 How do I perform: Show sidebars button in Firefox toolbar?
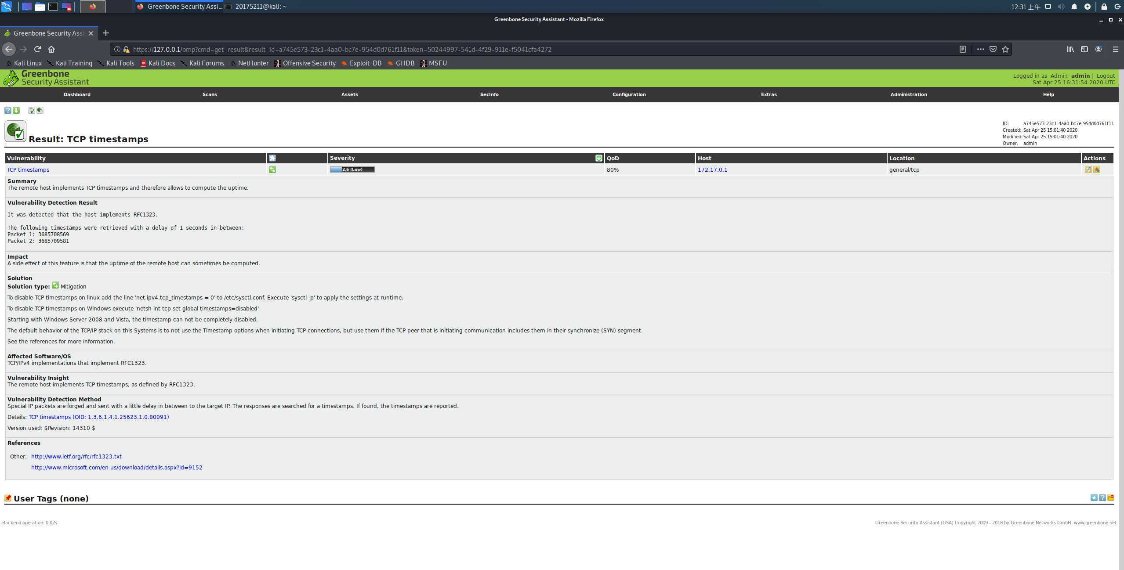click(x=1084, y=49)
